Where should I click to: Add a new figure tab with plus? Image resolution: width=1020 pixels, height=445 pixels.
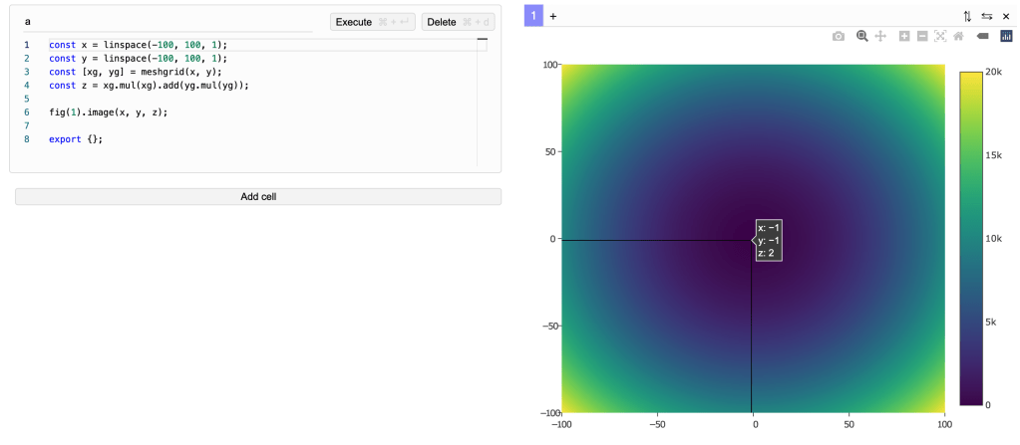coord(553,16)
